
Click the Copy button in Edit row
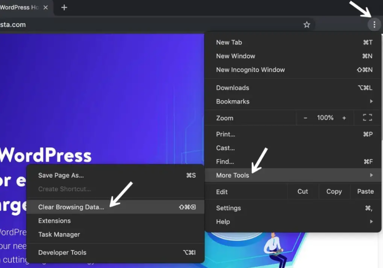[334, 191]
